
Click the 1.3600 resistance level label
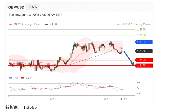141,29
